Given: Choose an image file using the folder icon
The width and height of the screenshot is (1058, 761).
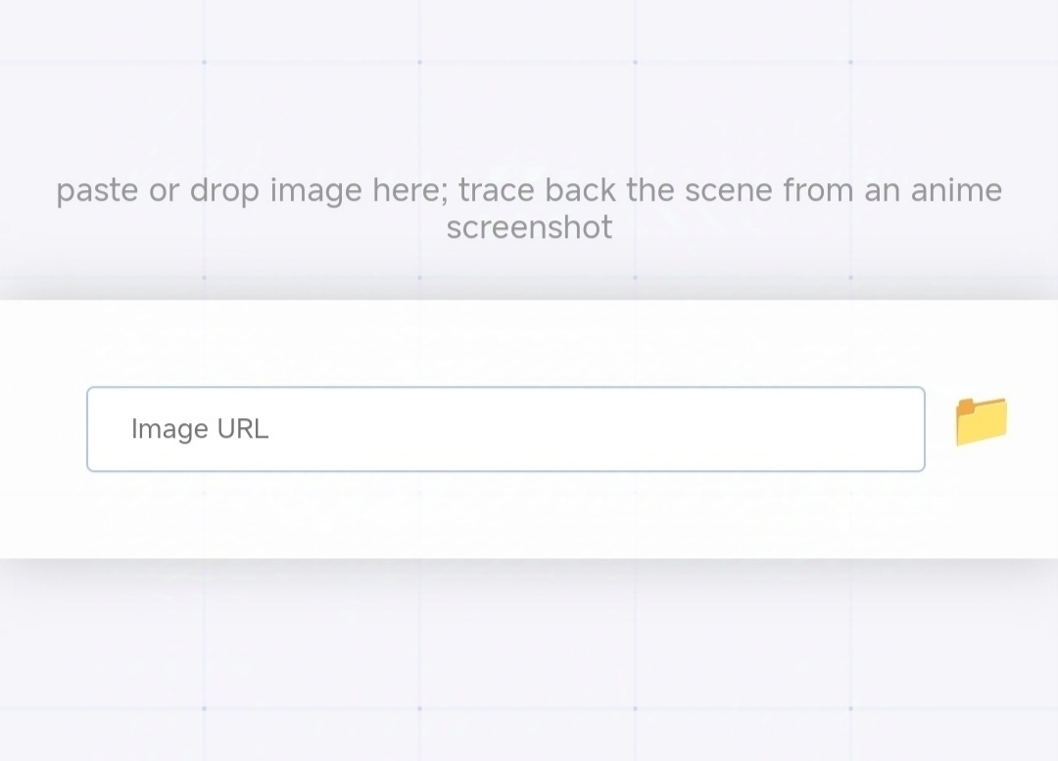Looking at the screenshot, I should (981, 421).
